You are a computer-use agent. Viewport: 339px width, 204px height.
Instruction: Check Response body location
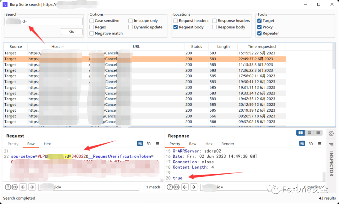pyautogui.click(x=214, y=27)
